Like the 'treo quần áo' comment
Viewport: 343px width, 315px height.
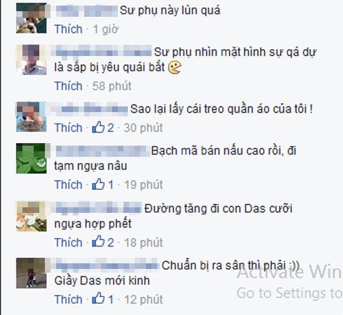(x=68, y=128)
